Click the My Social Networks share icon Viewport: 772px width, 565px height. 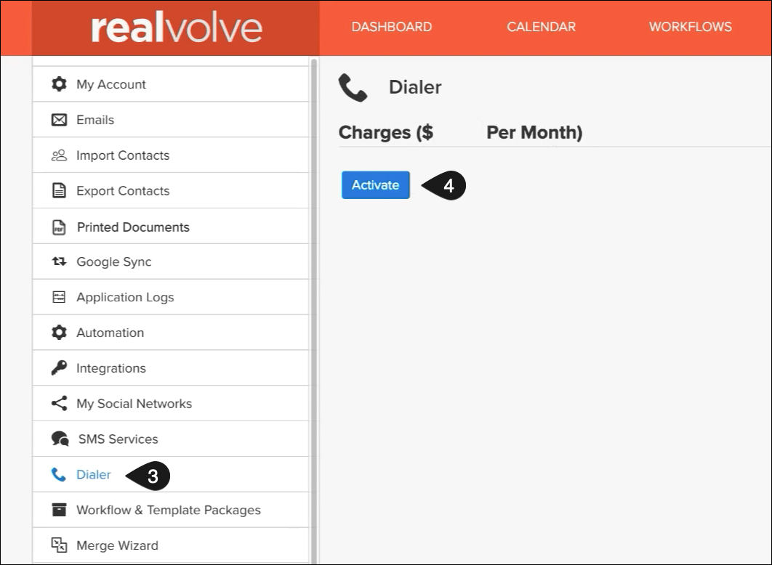click(59, 404)
